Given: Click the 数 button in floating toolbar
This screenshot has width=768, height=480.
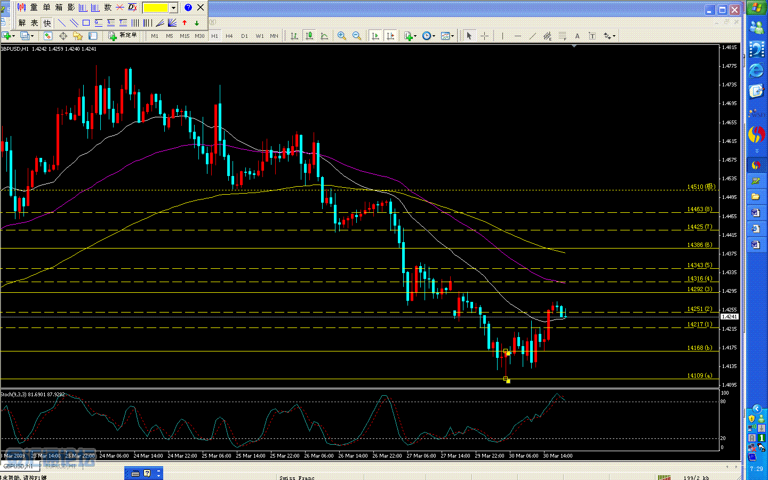Looking at the screenshot, I should pyautogui.click(x=108, y=7).
